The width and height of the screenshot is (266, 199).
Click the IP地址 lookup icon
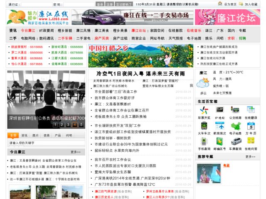[219, 110]
